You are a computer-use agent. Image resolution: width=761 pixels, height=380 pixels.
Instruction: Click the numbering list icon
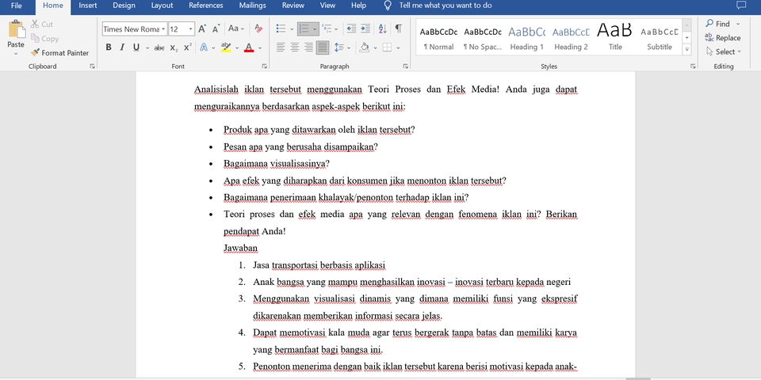click(x=304, y=28)
